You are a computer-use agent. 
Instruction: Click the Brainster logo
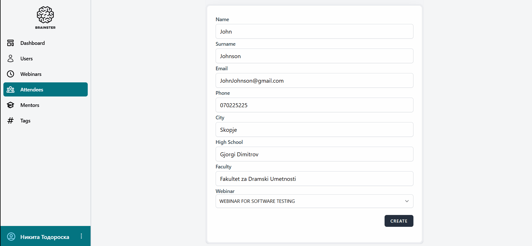click(45, 17)
